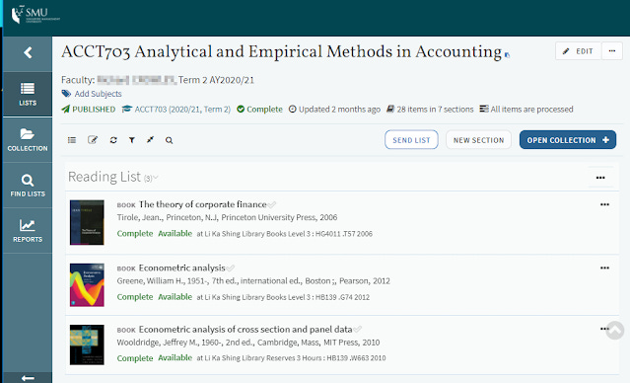Toggle section view list icon
The image size is (630, 383).
[72, 140]
